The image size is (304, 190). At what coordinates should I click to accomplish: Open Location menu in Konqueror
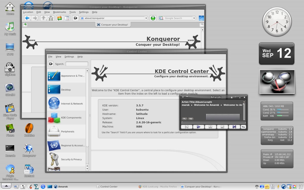(x=28, y=12)
